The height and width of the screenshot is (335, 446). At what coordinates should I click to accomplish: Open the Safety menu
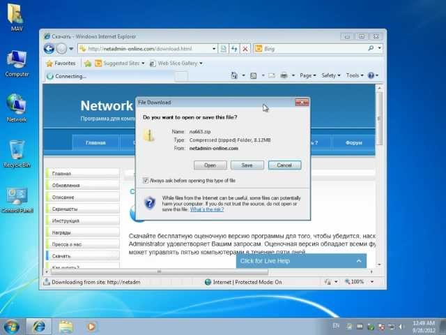[x=331, y=75]
